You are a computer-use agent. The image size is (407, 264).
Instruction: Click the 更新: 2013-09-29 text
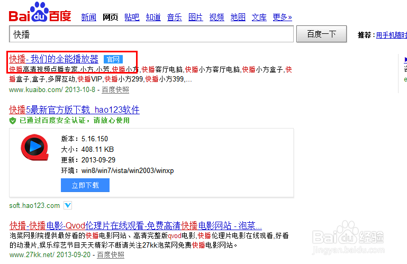pos(88,160)
